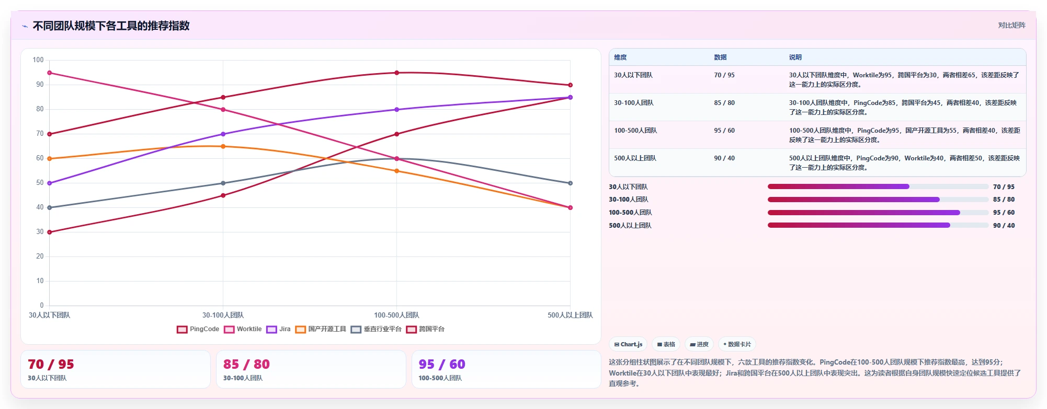
Task: Click the 对比矩阵 label in header
Action: coord(1011,25)
